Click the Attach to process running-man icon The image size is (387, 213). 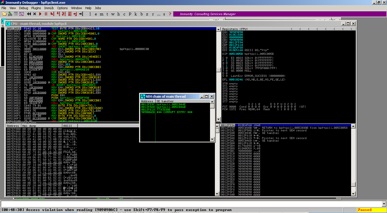[10, 14]
